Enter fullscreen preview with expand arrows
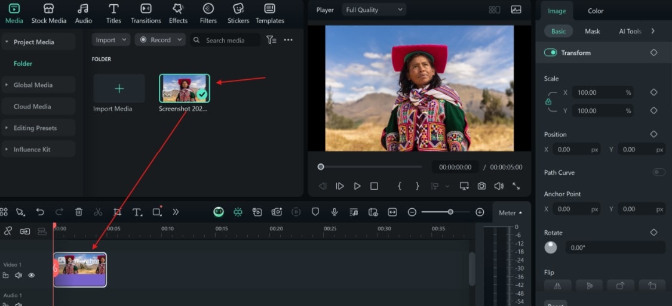This screenshot has height=306, width=672. tap(516, 186)
